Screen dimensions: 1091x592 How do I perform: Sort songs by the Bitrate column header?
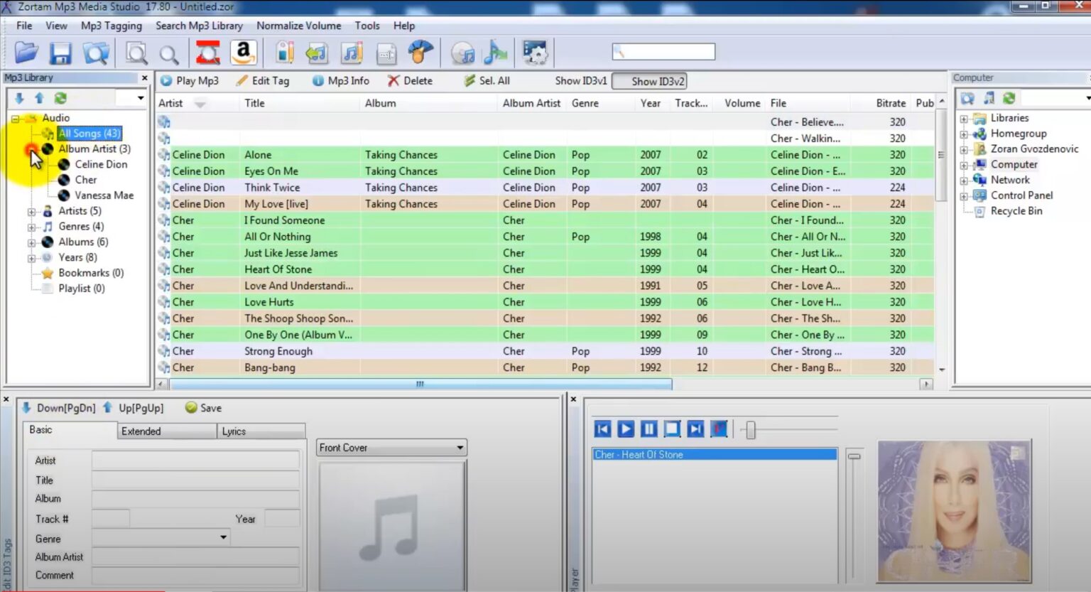pyautogui.click(x=891, y=103)
